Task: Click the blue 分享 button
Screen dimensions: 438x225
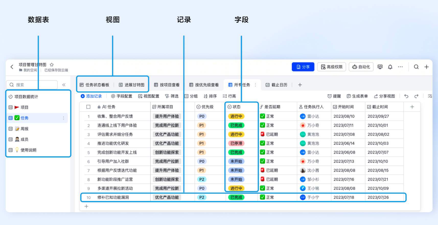Action: [303, 67]
